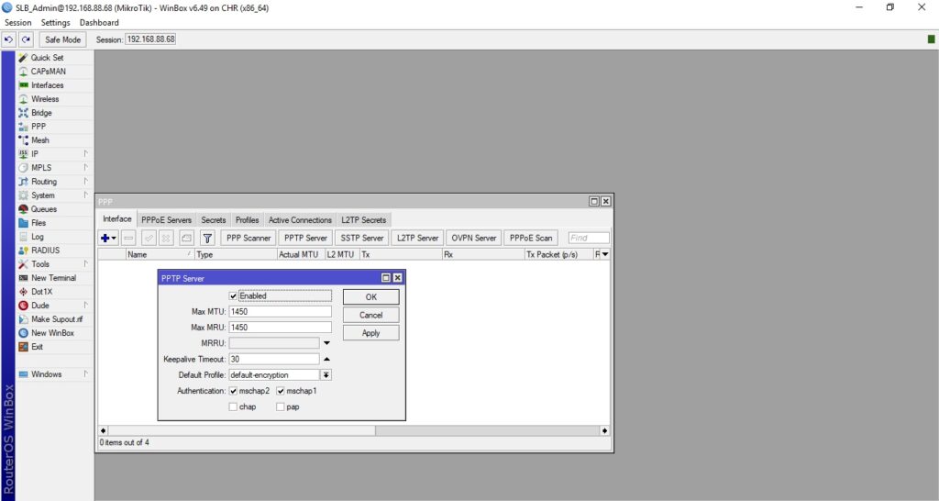Screen dimensions: 939x501
Task: Expand the MRRU field arrow
Action: [x=327, y=343]
